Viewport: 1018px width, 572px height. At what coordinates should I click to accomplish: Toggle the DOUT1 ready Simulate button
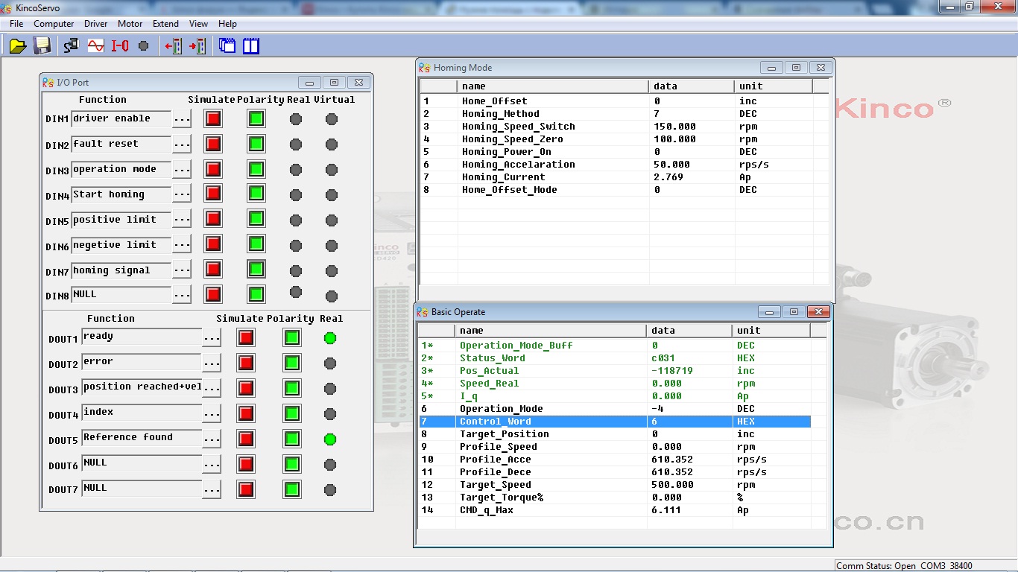(x=246, y=338)
